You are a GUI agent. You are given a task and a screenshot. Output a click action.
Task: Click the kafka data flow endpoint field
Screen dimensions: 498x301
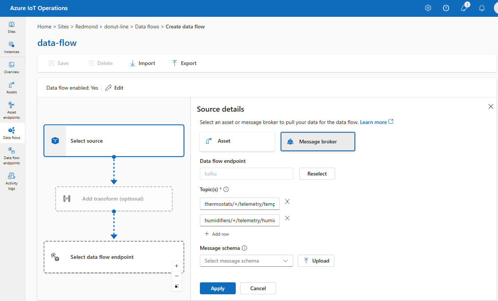point(247,174)
